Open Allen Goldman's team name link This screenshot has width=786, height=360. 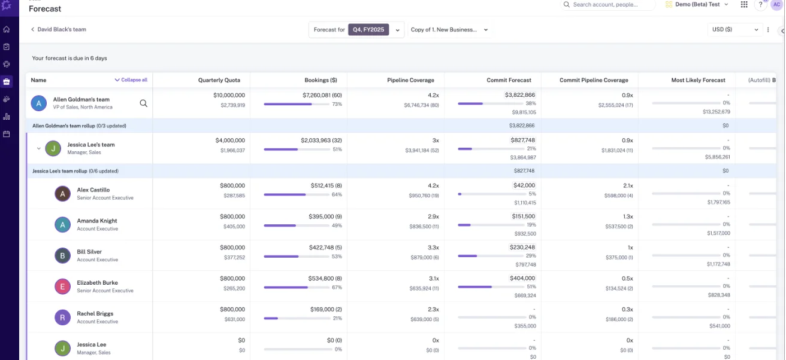[81, 100]
